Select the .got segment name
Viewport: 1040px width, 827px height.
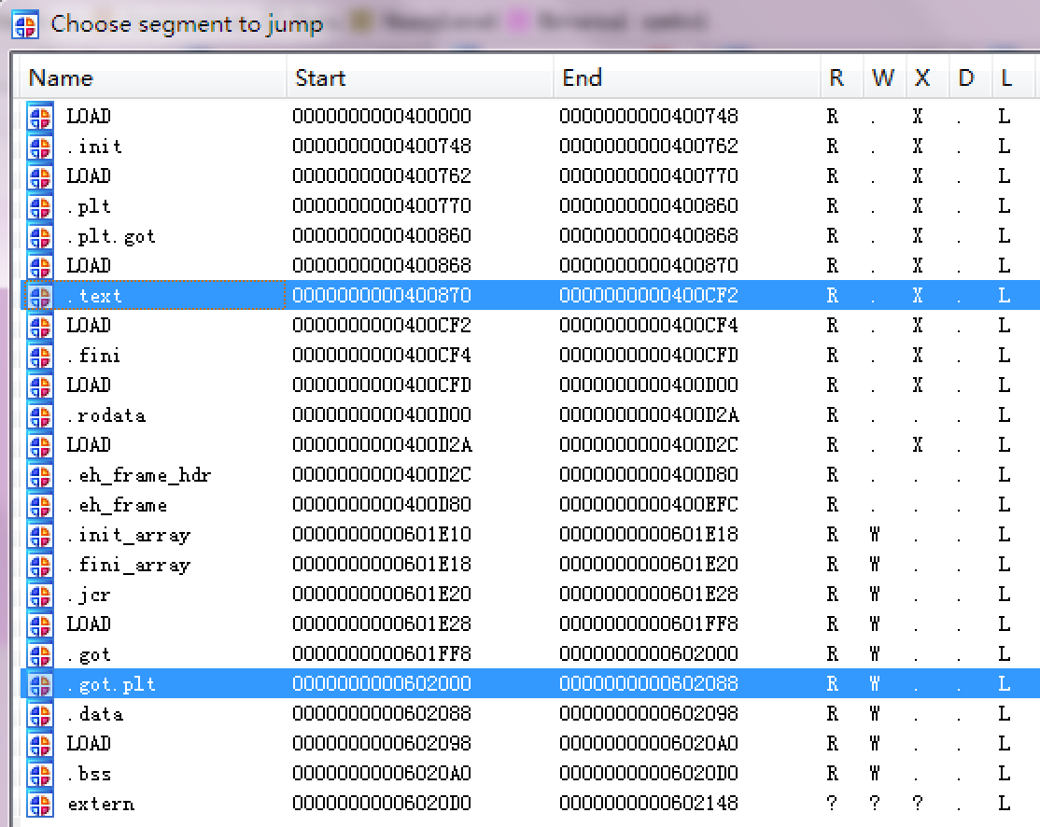(89, 654)
